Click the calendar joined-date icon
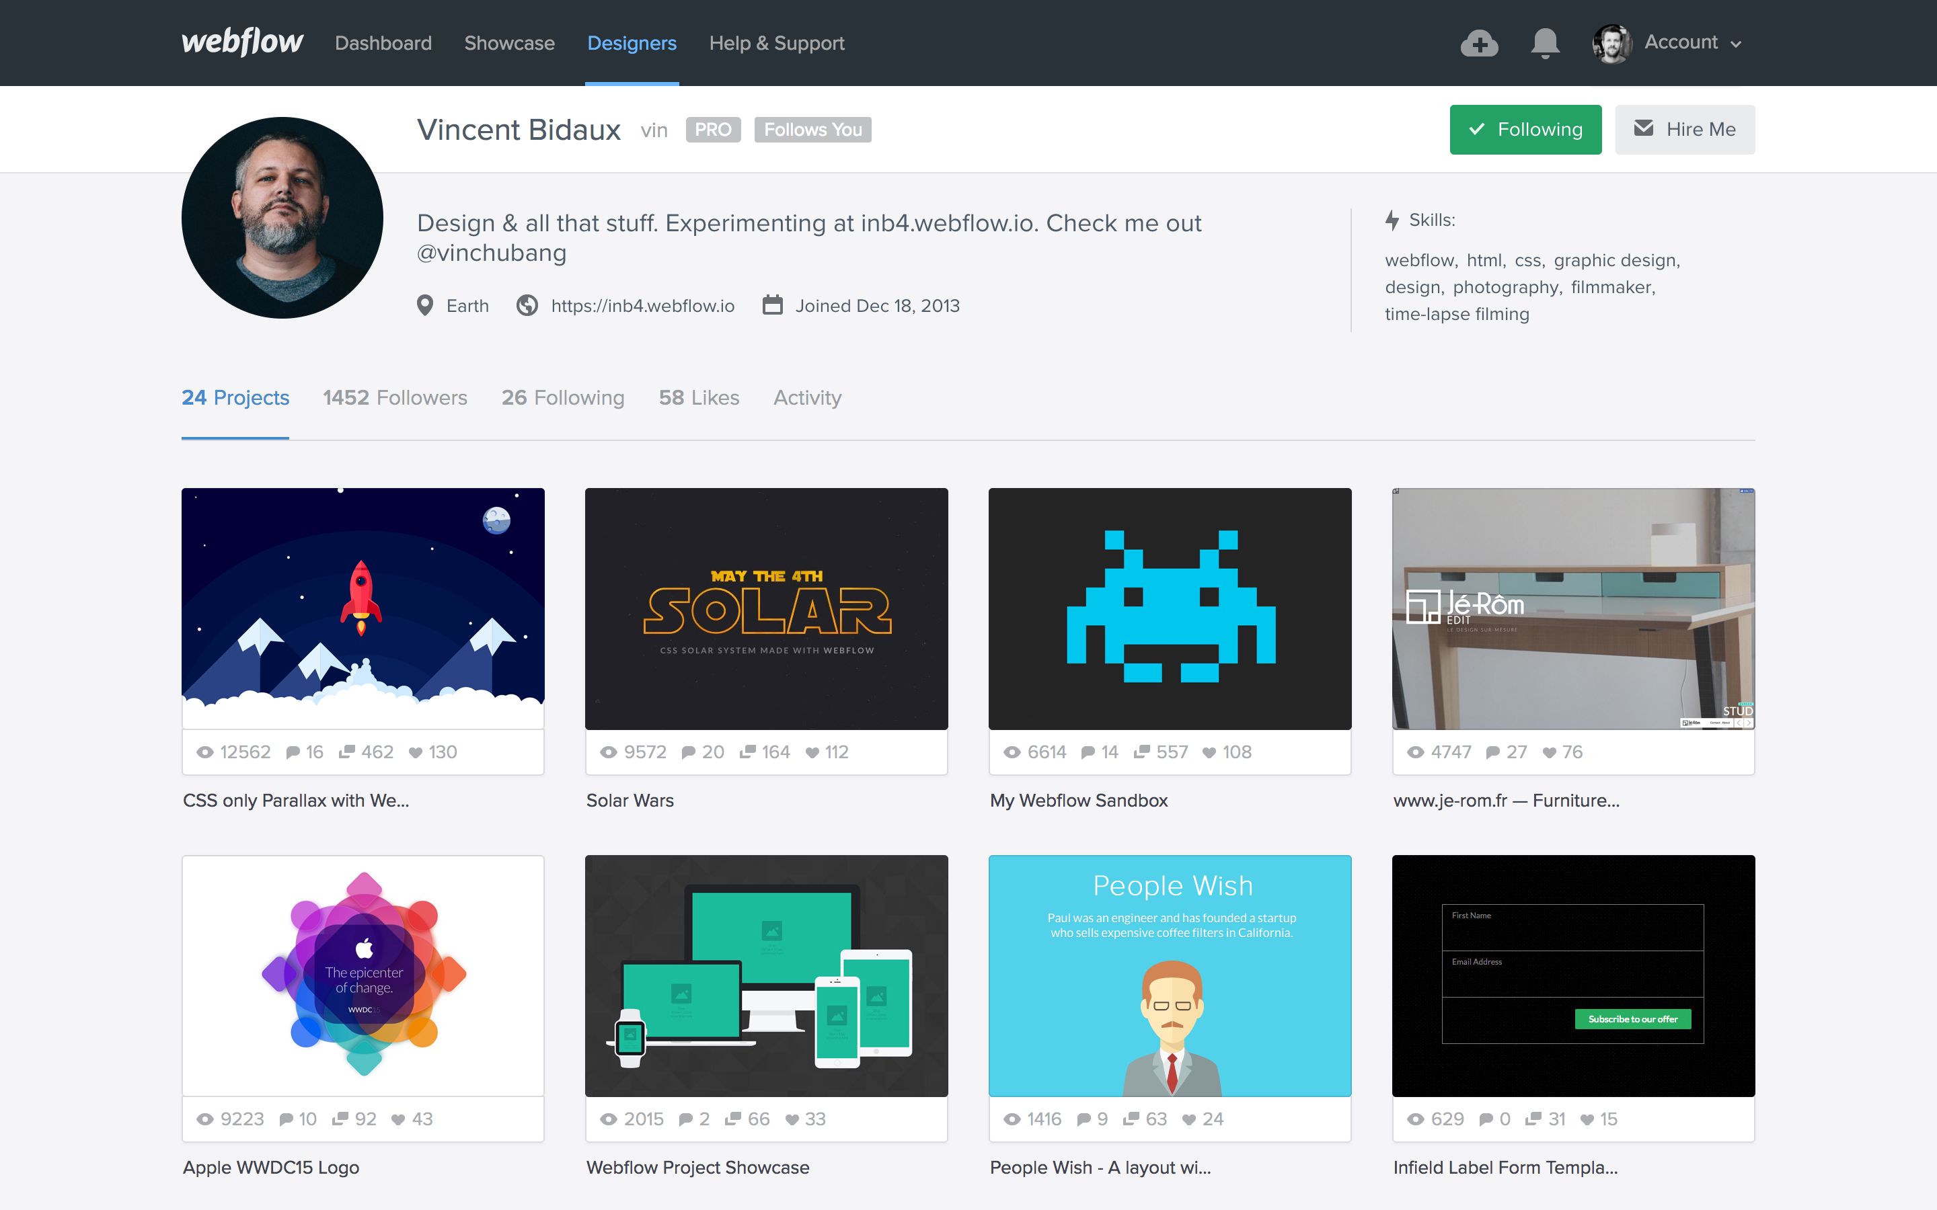Image resolution: width=1937 pixels, height=1210 pixels. [772, 305]
